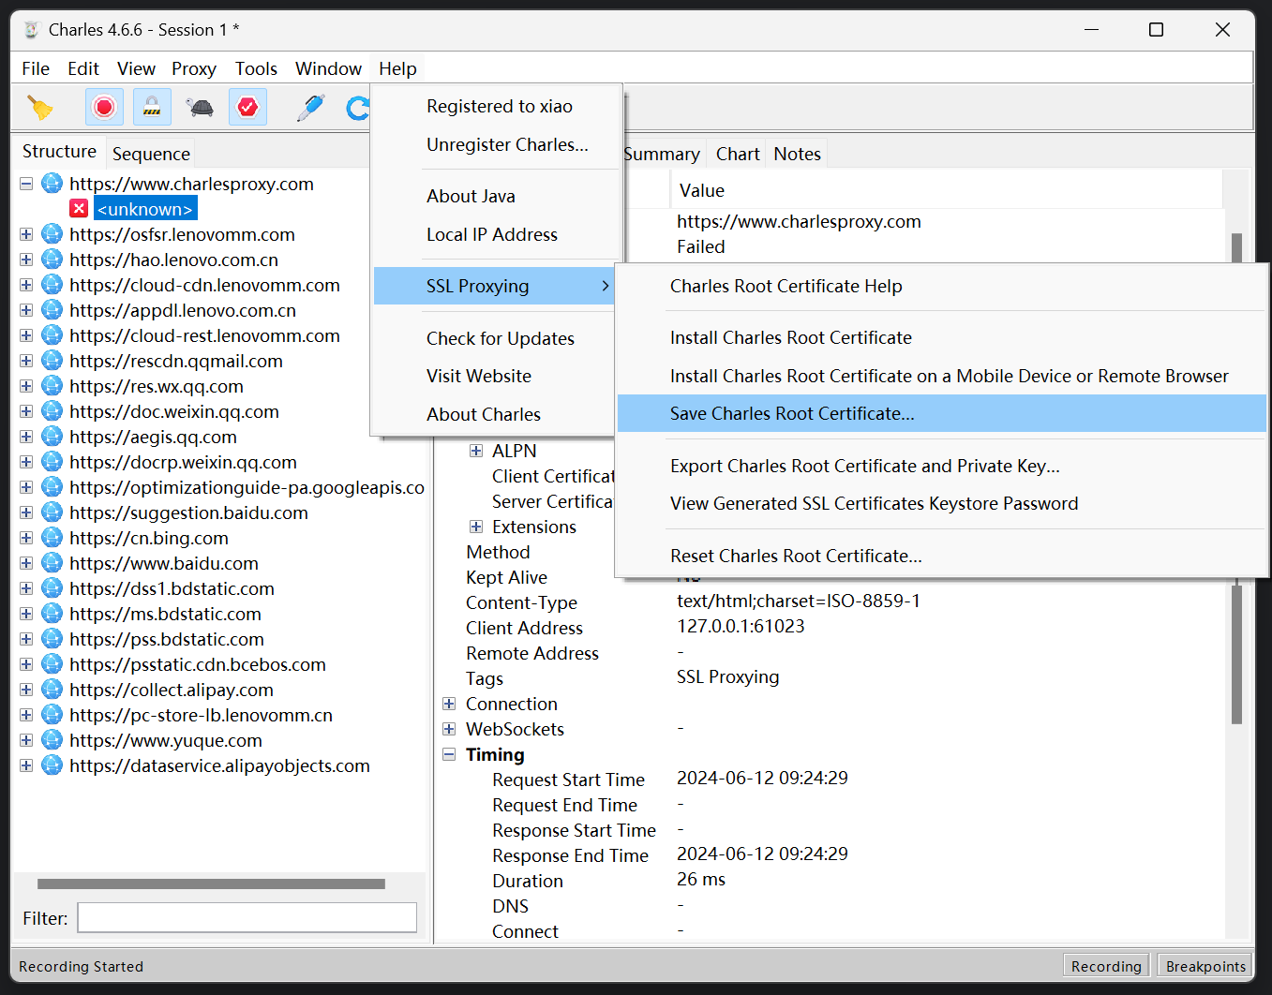Click the globe icon for www.baidu.com
The height and width of the screenshot is (995, 1272).
click(52, 563)
